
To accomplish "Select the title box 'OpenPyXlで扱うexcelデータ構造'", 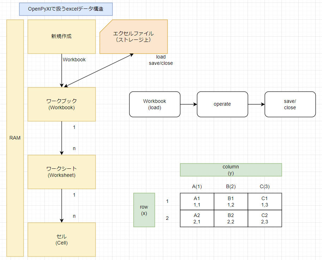I will pyautogui.click(x=66, y=9).
